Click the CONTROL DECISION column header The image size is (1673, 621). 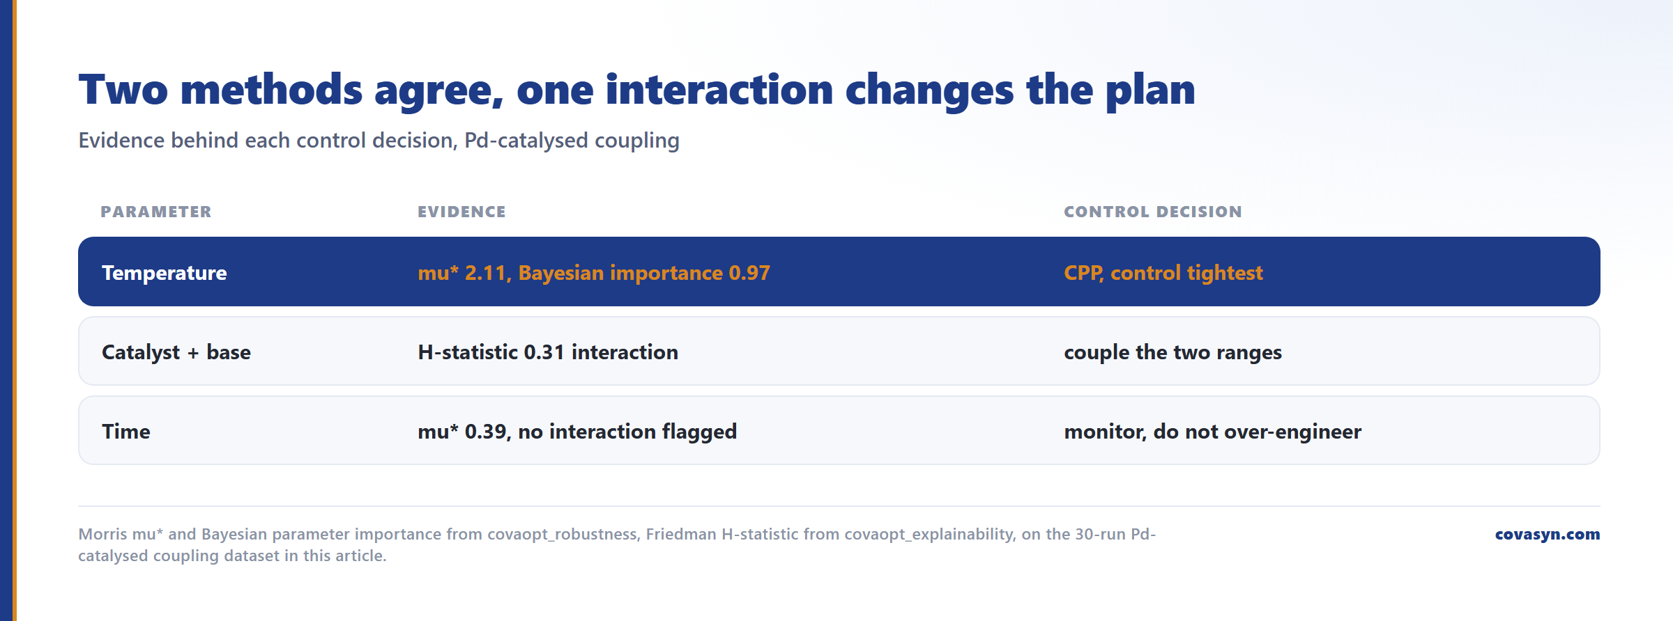pos(1153,212)
